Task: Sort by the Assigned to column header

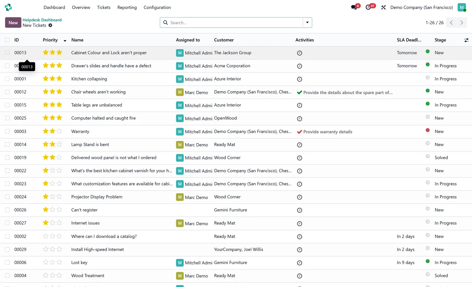Action: [x=188, y=40]
